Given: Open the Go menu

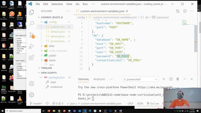Looking at the screenshot, I should (x=78, y=4).
